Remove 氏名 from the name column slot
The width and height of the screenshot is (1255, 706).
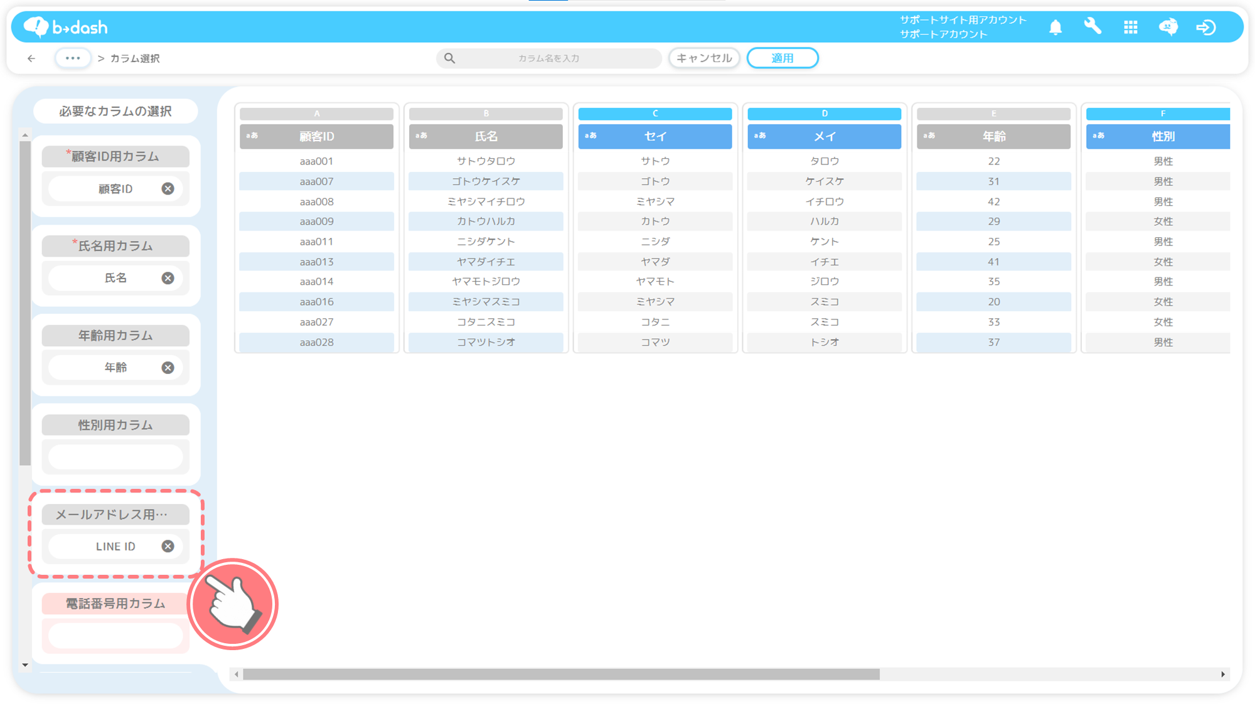point(168,278)
